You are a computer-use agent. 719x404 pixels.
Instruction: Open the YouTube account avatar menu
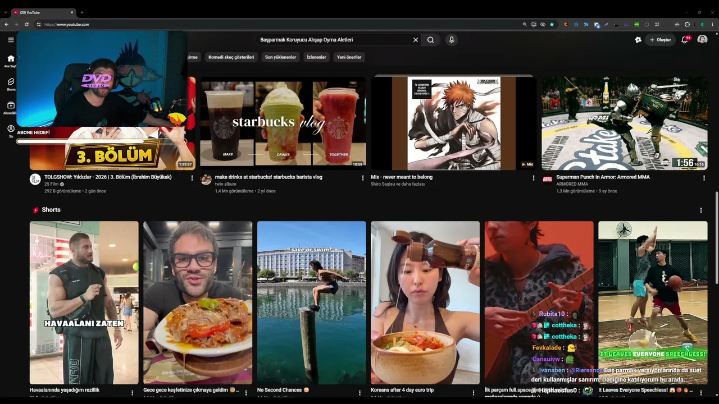702,40
